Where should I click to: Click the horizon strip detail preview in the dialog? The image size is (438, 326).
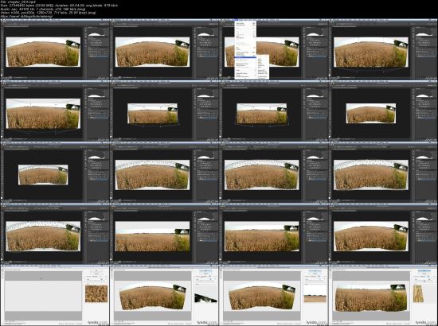pyautogui.click(x=315, y=293)
